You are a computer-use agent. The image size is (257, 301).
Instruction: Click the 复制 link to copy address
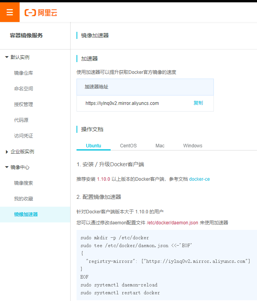coord(198,103)
